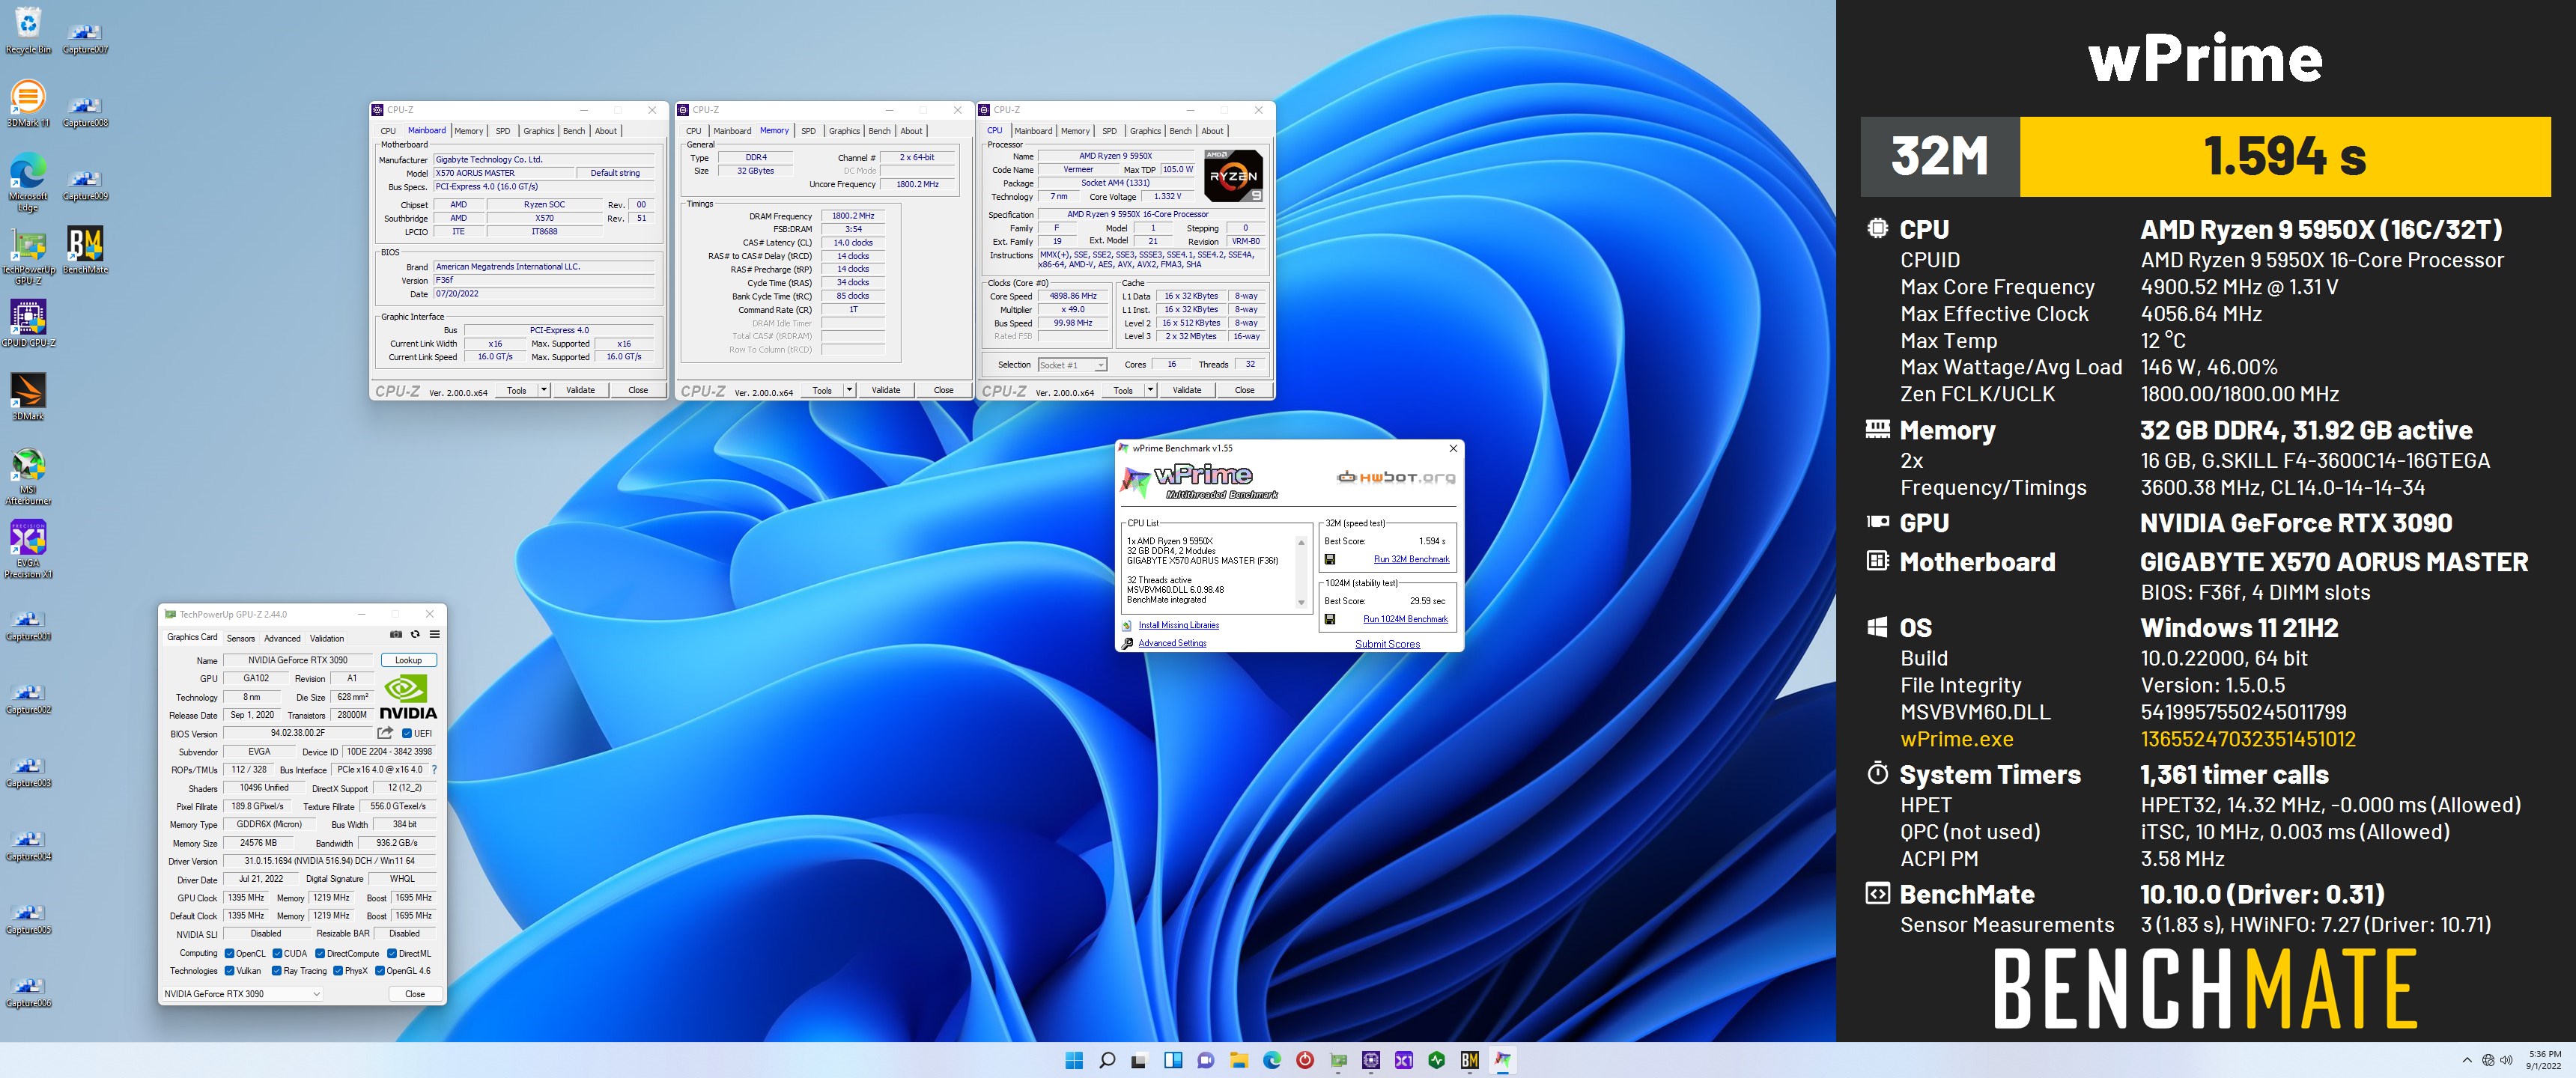Click the clock and date in taskbar
Screen dimensions: 2576x1078
2544,1060
